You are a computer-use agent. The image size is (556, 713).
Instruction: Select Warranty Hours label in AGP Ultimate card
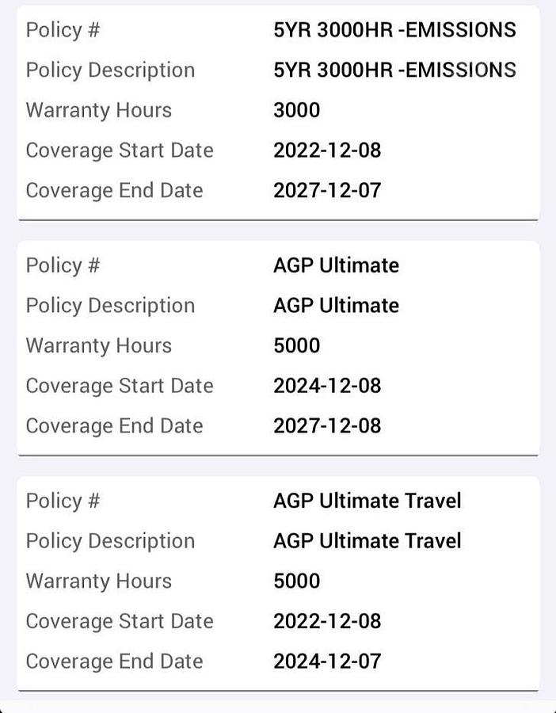coord(98,345)
